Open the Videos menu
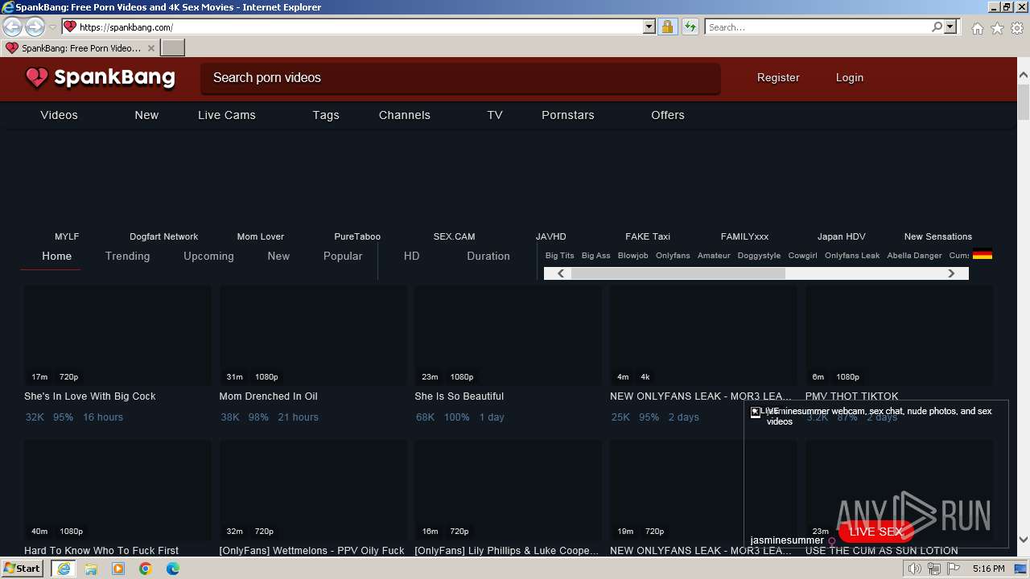Image resolution: width=1030 pixels, height=579 pixels. (x=60, y=115)
